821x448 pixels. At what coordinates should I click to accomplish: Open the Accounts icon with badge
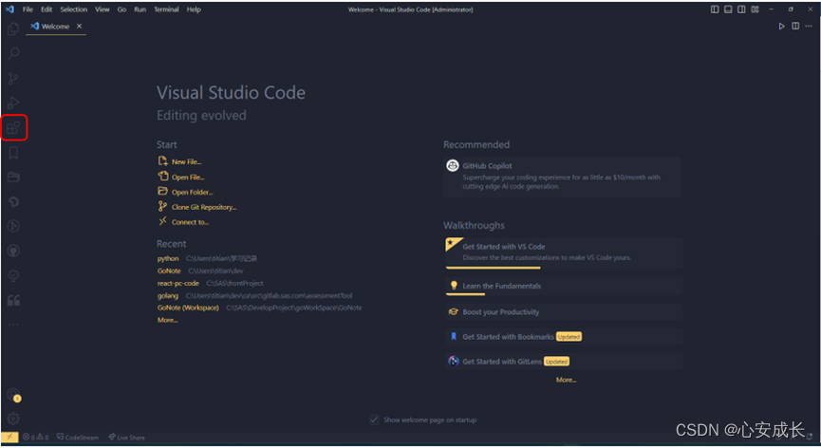tap(13, 395)
